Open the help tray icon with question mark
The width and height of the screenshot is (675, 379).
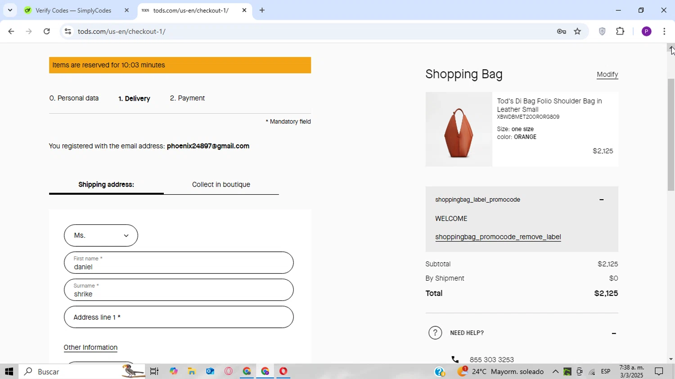[x=440, y=372]
